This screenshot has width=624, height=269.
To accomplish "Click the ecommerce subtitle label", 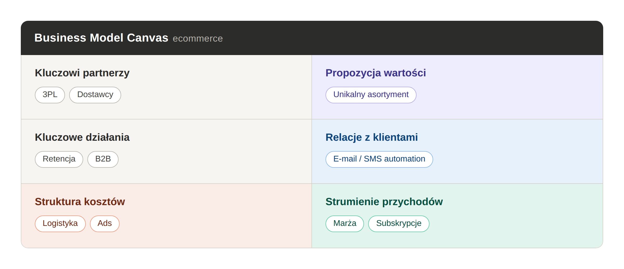I will point(198,39).
